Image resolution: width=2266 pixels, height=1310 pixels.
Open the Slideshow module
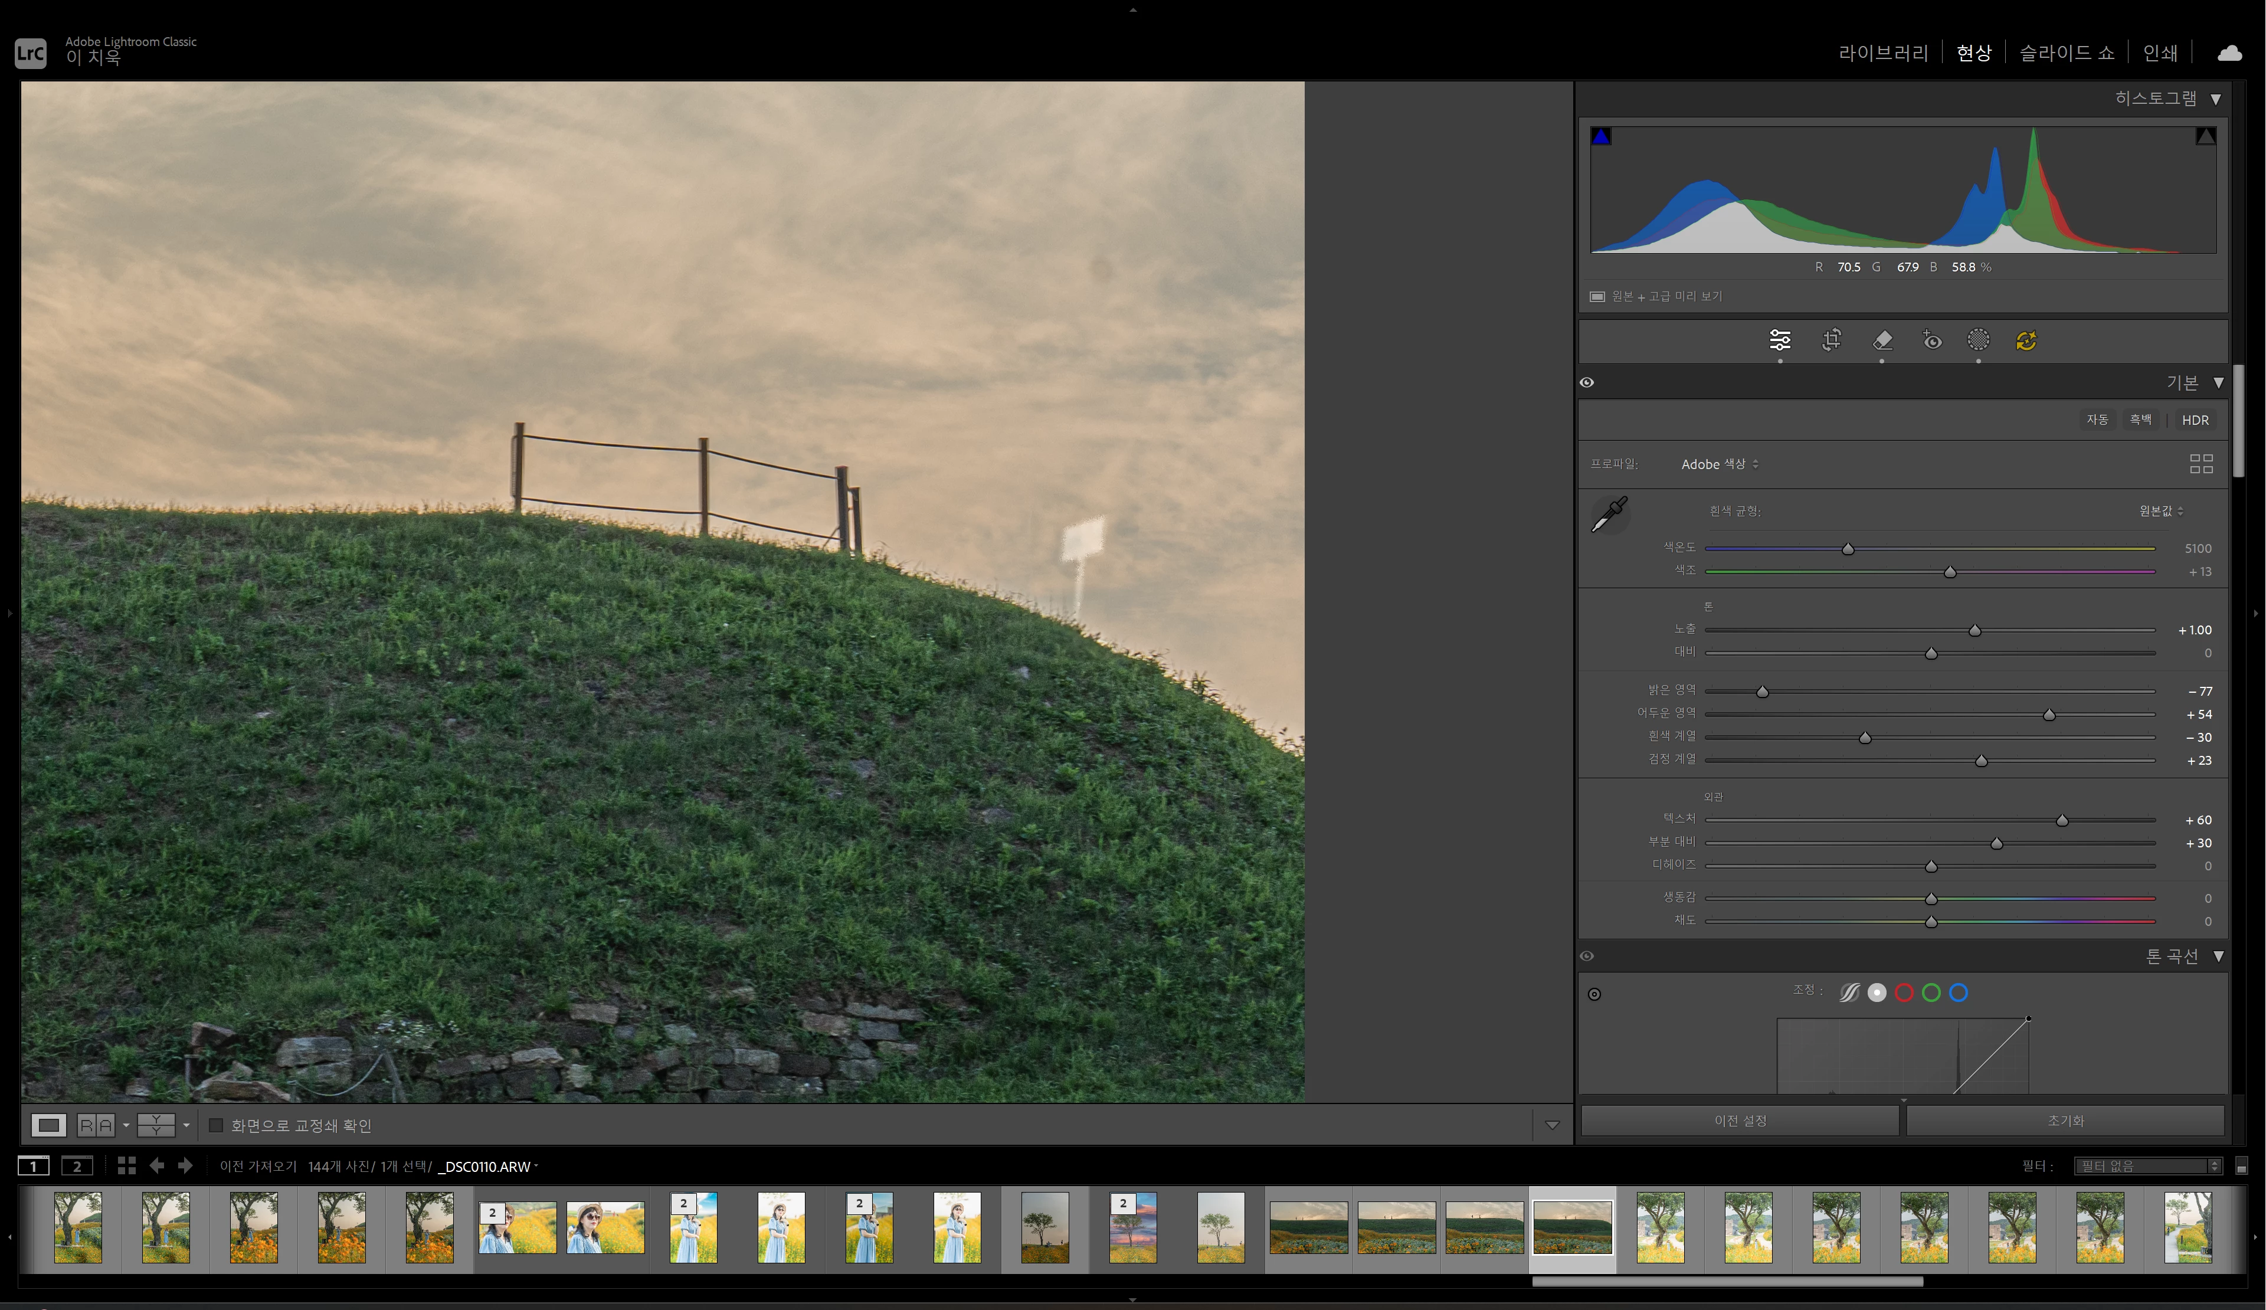[2067, 53]
